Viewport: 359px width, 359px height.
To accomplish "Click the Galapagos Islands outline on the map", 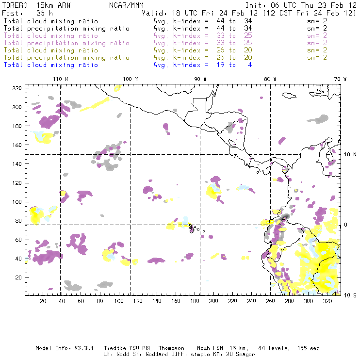I will click(193, 227).
